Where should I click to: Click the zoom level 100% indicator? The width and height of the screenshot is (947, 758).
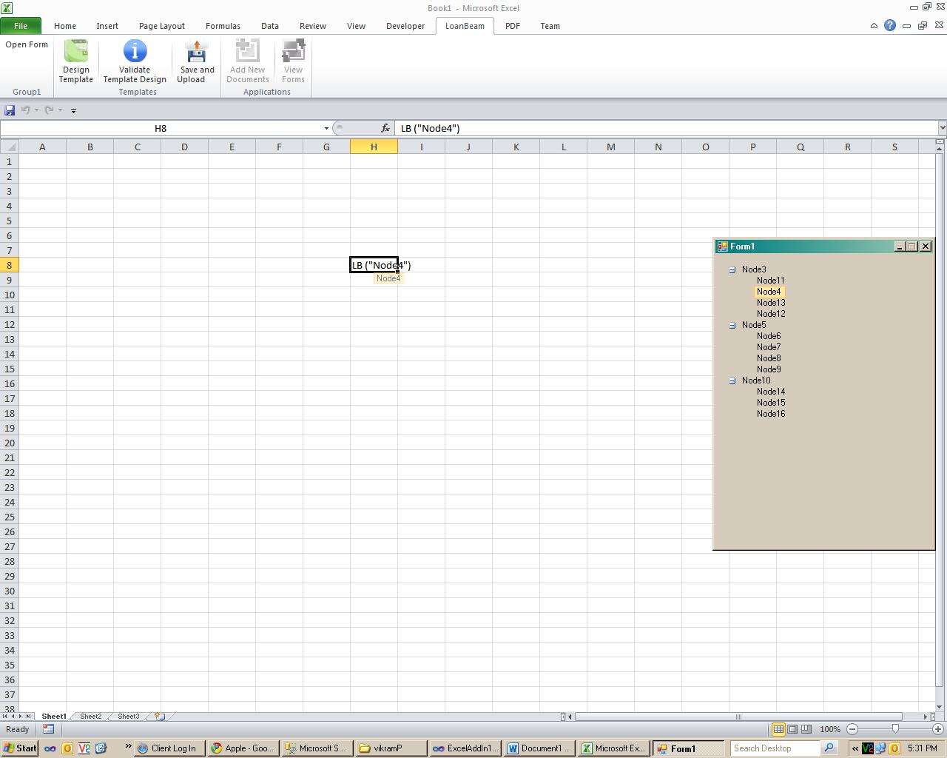tap(829, 729)
